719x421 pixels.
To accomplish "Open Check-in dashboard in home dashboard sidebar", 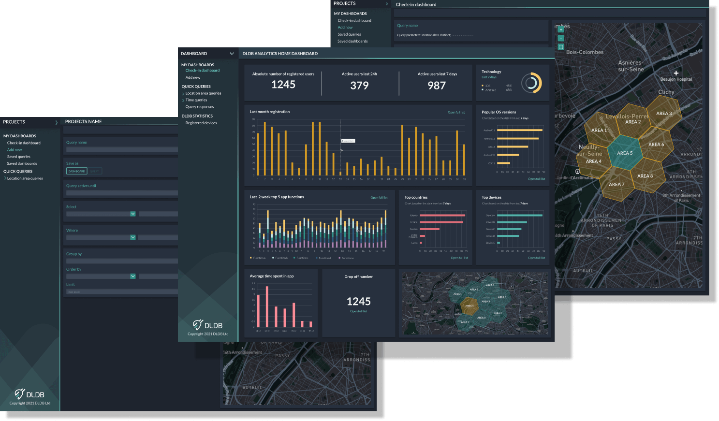I will pyautogui.click(x=203, y=71).
